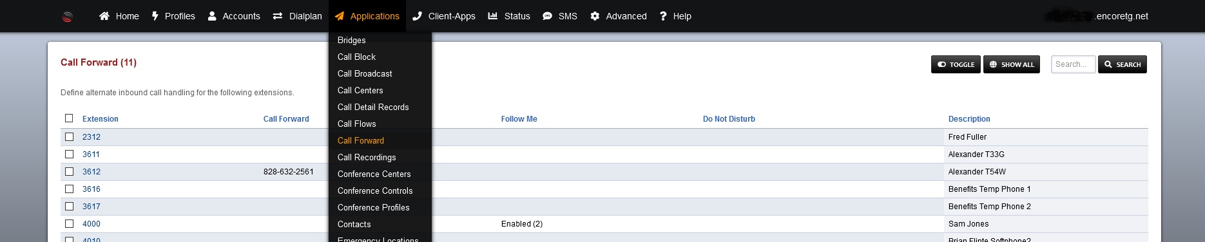Viewport: 1205px width, 242px height.
Task: Check the box for extension 3617
Action: pos(69,206)
